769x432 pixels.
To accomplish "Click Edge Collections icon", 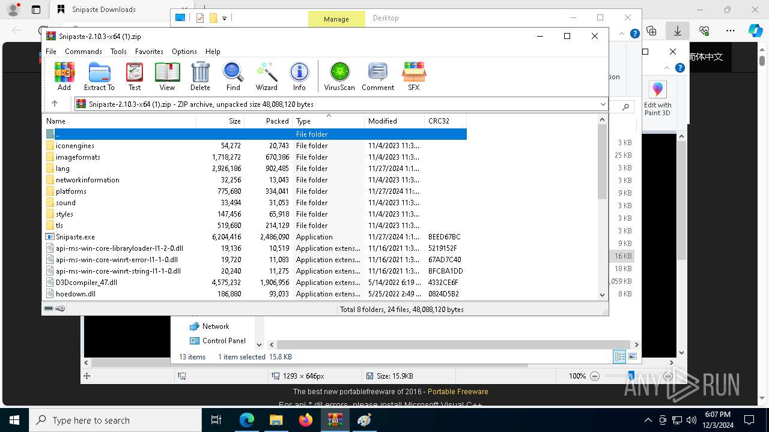I will click(651, 31).
